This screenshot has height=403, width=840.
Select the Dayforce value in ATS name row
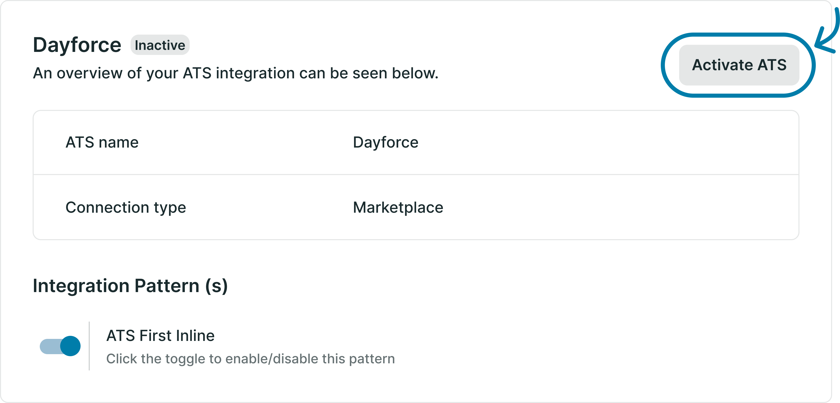click(x=385, y=142)
